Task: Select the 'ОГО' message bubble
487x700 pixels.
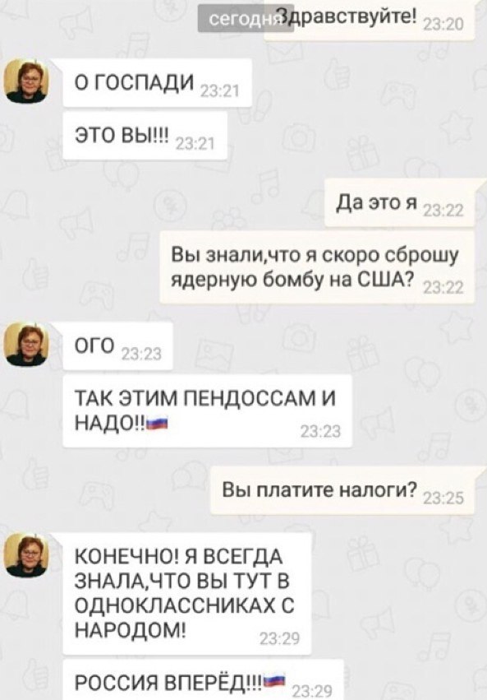Action: 117,346
